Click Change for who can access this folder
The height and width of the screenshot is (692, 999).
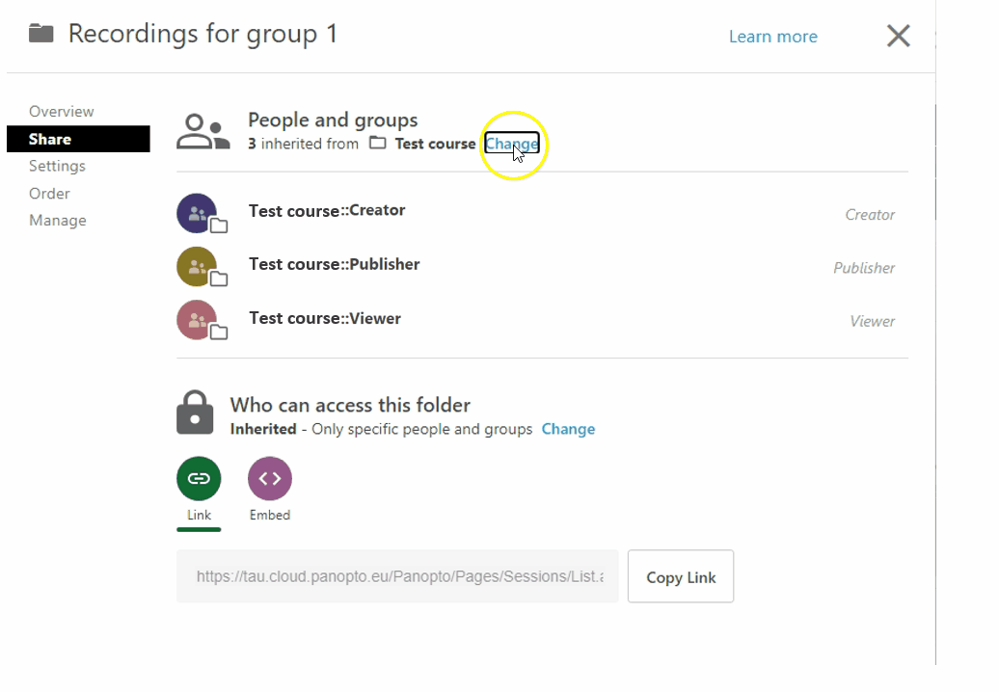(568, 429)
